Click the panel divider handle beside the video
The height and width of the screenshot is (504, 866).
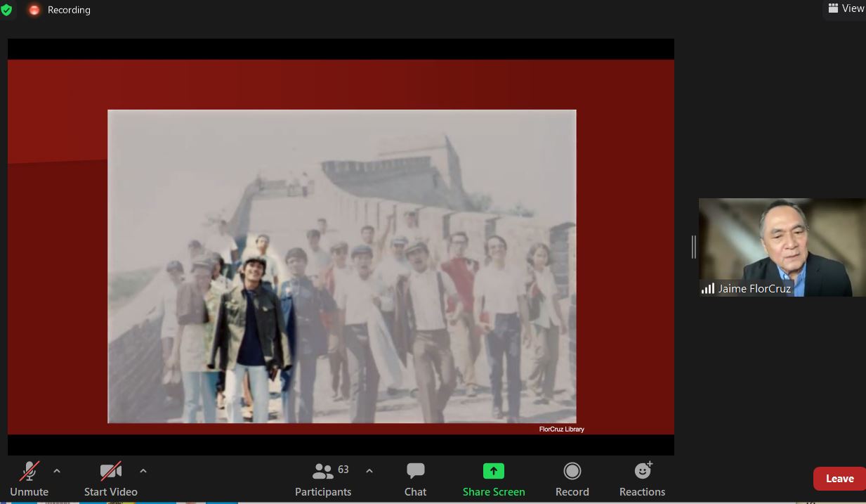point(693,247)
